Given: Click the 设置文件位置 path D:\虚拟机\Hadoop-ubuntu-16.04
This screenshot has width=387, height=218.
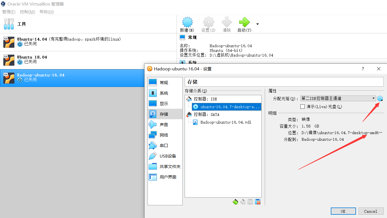Looking at the screenshot, I should tap(241, 55).
